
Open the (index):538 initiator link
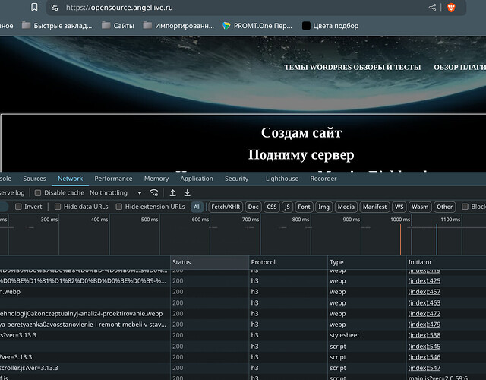coord(424,334)
